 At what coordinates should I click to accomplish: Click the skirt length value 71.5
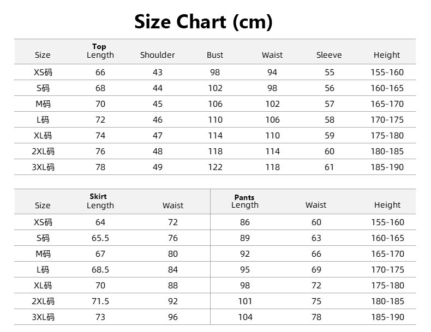pyautogui.click(x=100, y=301)
